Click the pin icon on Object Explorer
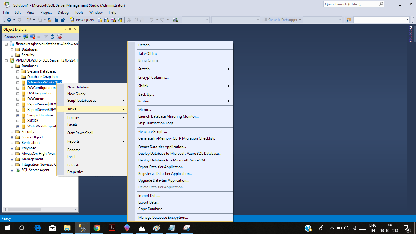 (70, 29)
